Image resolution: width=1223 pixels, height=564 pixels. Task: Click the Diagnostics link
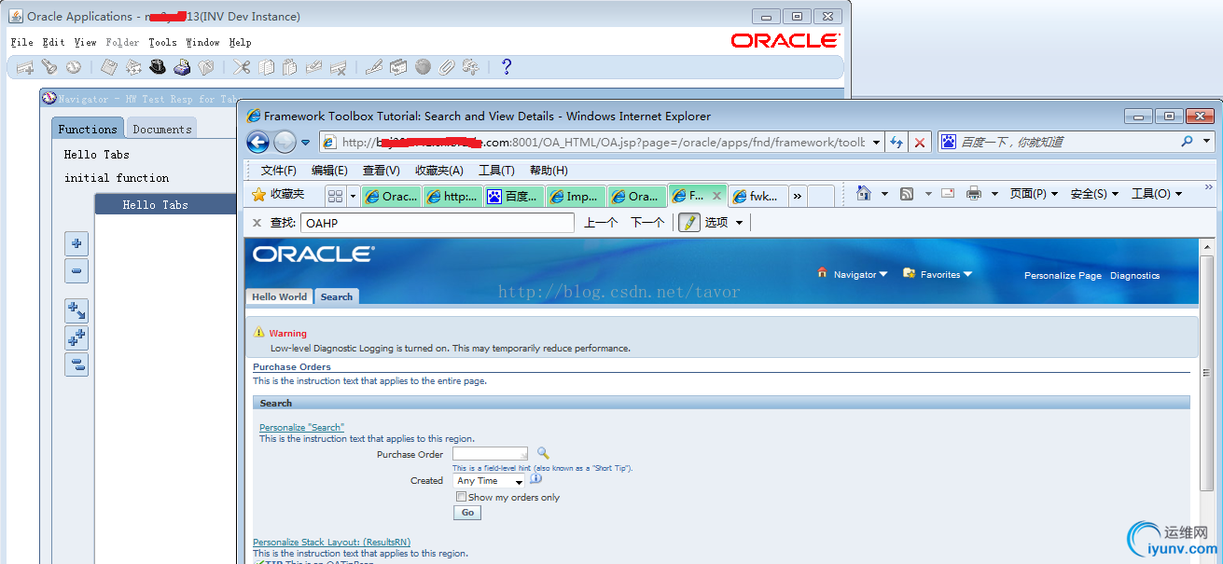(x=1134, y=275)
